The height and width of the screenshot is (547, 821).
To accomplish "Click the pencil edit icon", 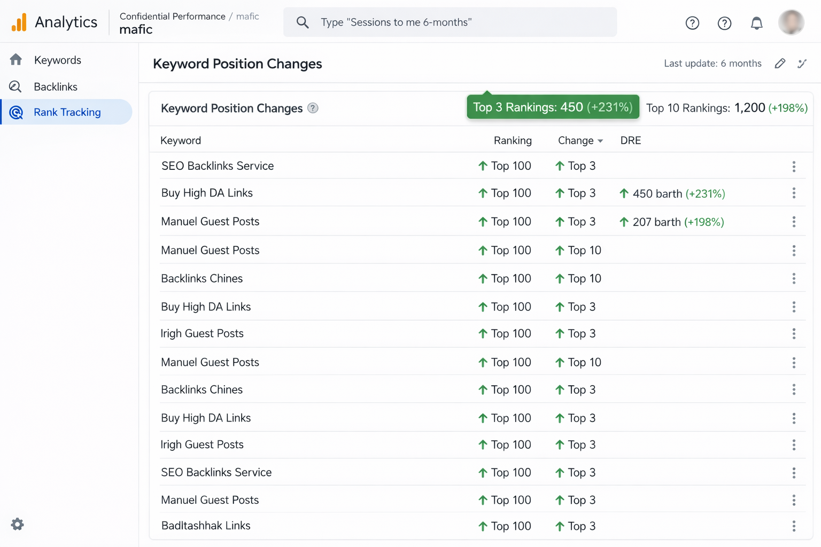I will point(780,64).
